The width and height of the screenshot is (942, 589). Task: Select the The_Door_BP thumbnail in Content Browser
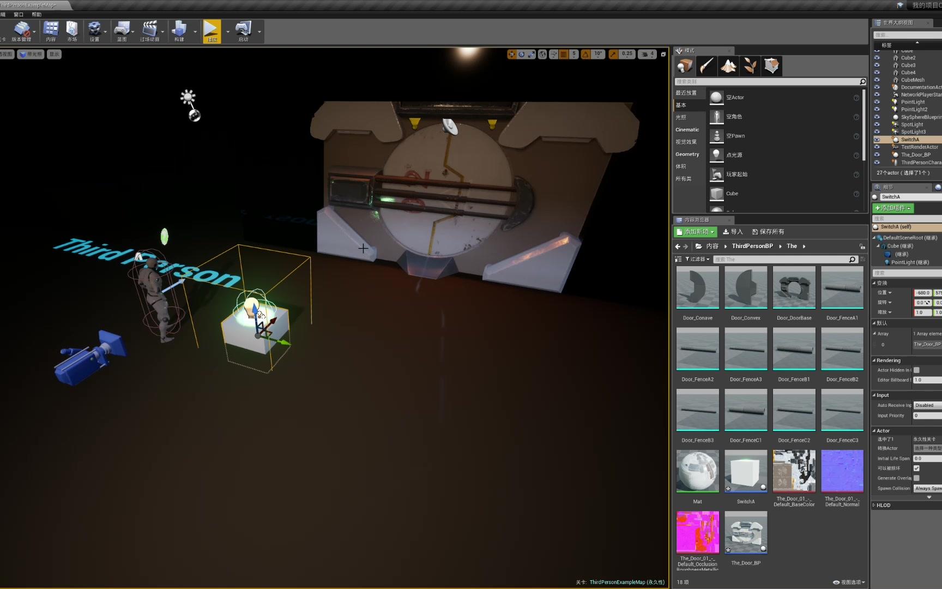(746, 532)
